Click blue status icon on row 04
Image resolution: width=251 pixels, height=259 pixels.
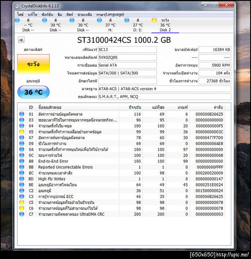22,126
